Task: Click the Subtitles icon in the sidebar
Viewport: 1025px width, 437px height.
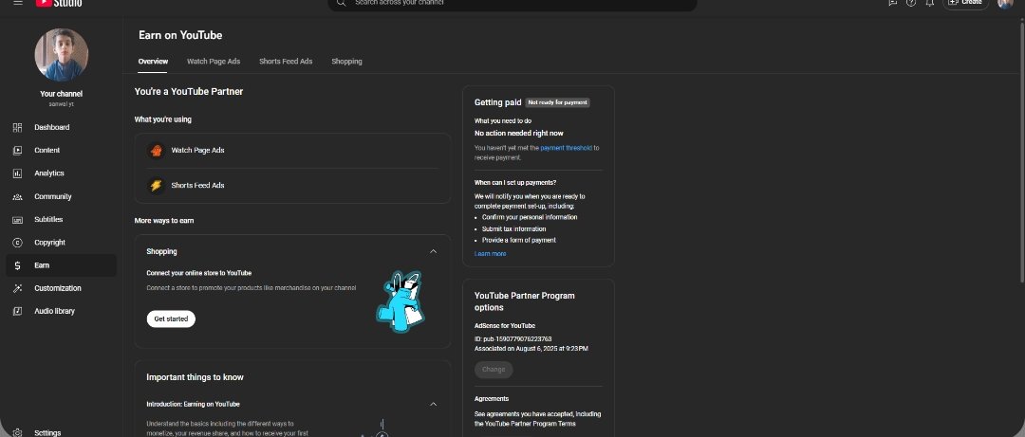Action: tap(18, 220)
